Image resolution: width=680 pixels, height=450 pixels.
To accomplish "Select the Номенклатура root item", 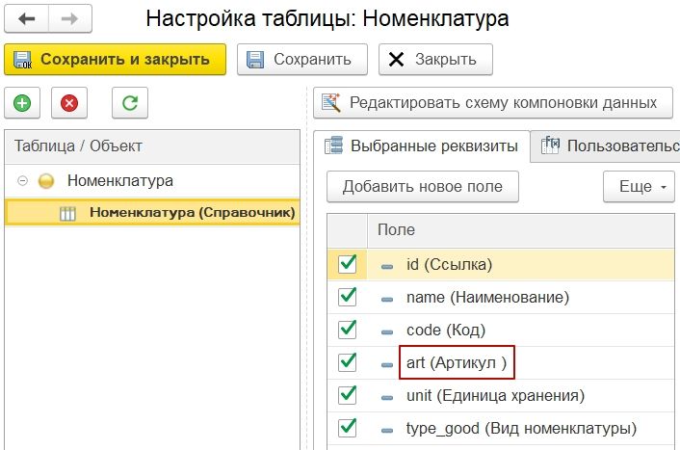I will [120, 180].
